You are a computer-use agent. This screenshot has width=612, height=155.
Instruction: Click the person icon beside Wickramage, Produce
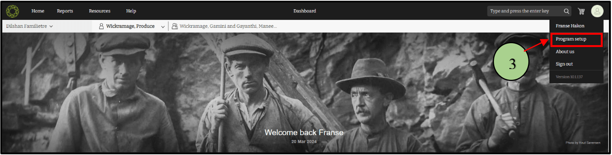[101, 26]
